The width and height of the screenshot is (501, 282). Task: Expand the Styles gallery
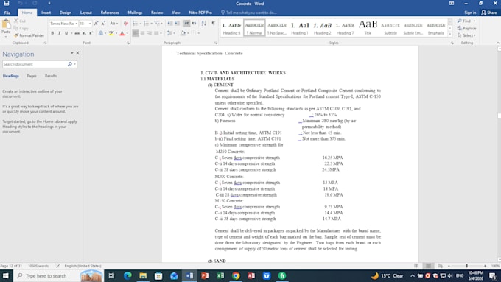(450, 34)
